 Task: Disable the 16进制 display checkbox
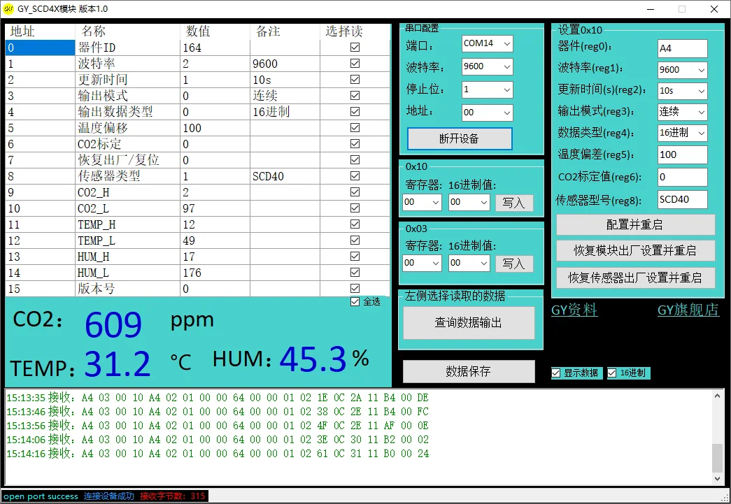pos(611,373)
